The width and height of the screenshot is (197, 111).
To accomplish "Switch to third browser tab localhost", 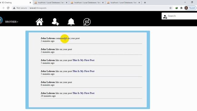I will (87, 2).
